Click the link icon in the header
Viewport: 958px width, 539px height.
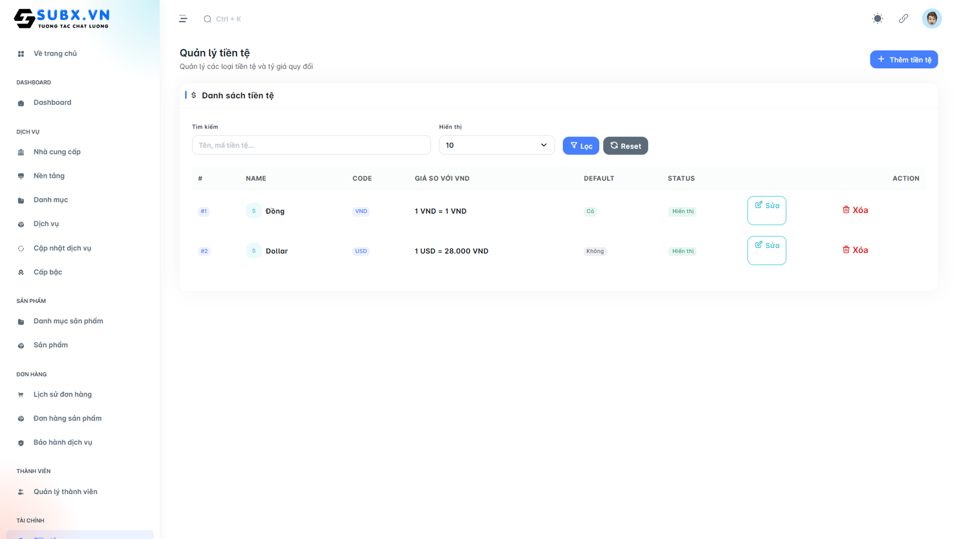click(x=904, y=19)
